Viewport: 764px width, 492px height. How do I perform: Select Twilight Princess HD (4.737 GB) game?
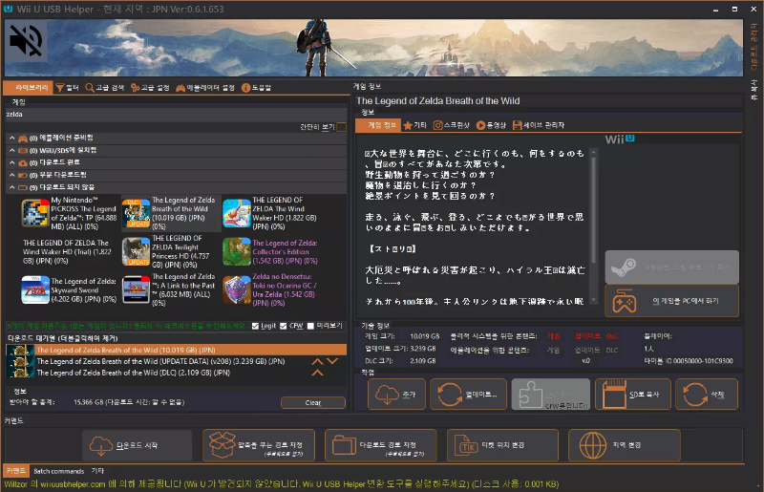coord(170,251)
